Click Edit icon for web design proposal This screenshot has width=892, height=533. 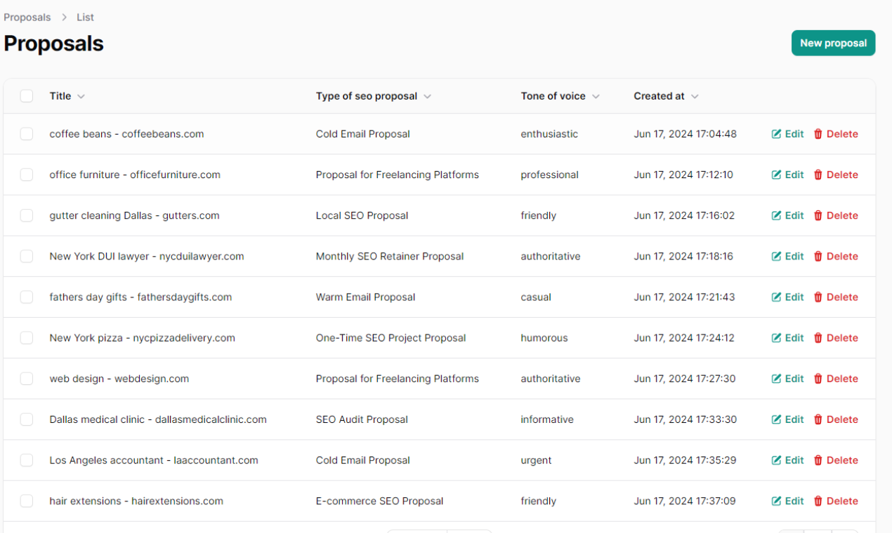[x=776, y=378]
